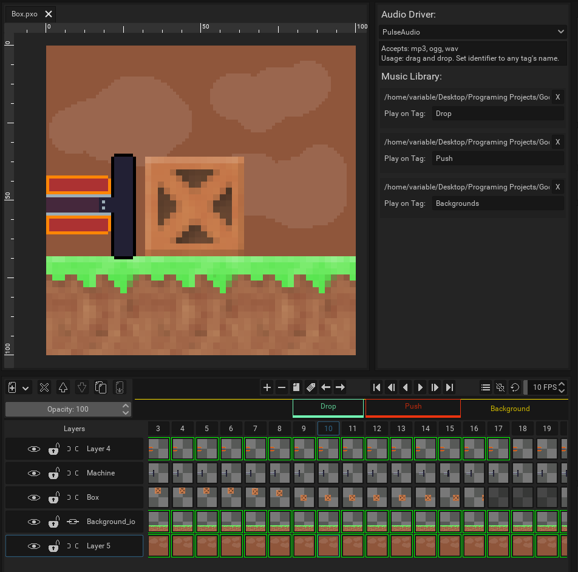Toggle the onion skinning icon
This screenshot has width=578, height=572.
click(500, 387)
